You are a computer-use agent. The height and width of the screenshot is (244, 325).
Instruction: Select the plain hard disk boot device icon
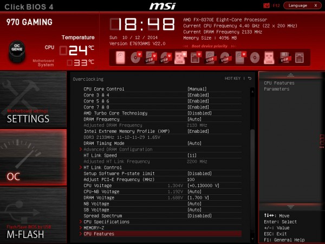pos(120,57)
